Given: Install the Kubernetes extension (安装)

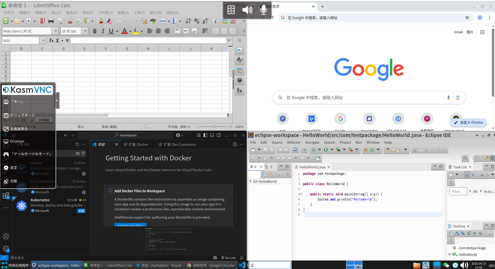Looking at the screenshot, I should pos(81,211).
